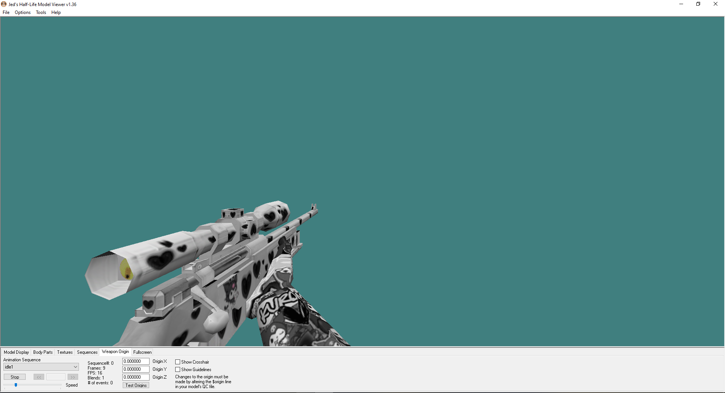The width and height of the screenshot is (725, 393).
Task: Close the Model Viewer window
Action: click(x=716, y=4)
